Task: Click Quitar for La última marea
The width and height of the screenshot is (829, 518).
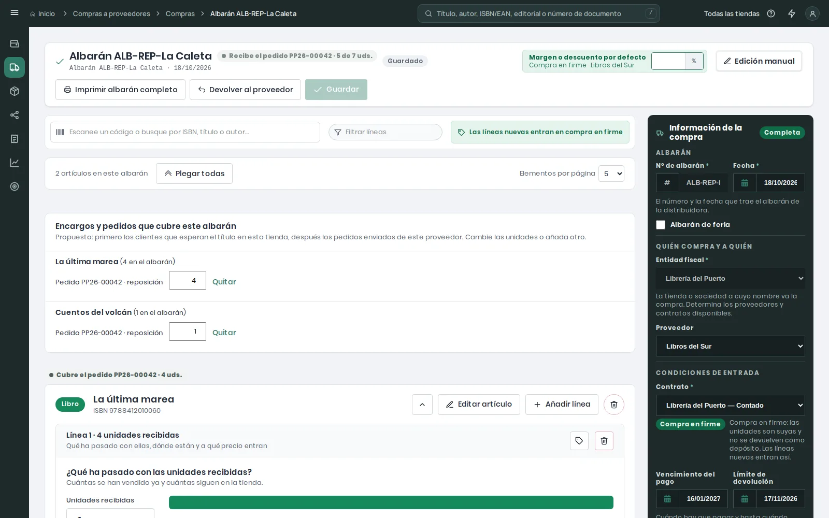Action: (x=224, y=282)
